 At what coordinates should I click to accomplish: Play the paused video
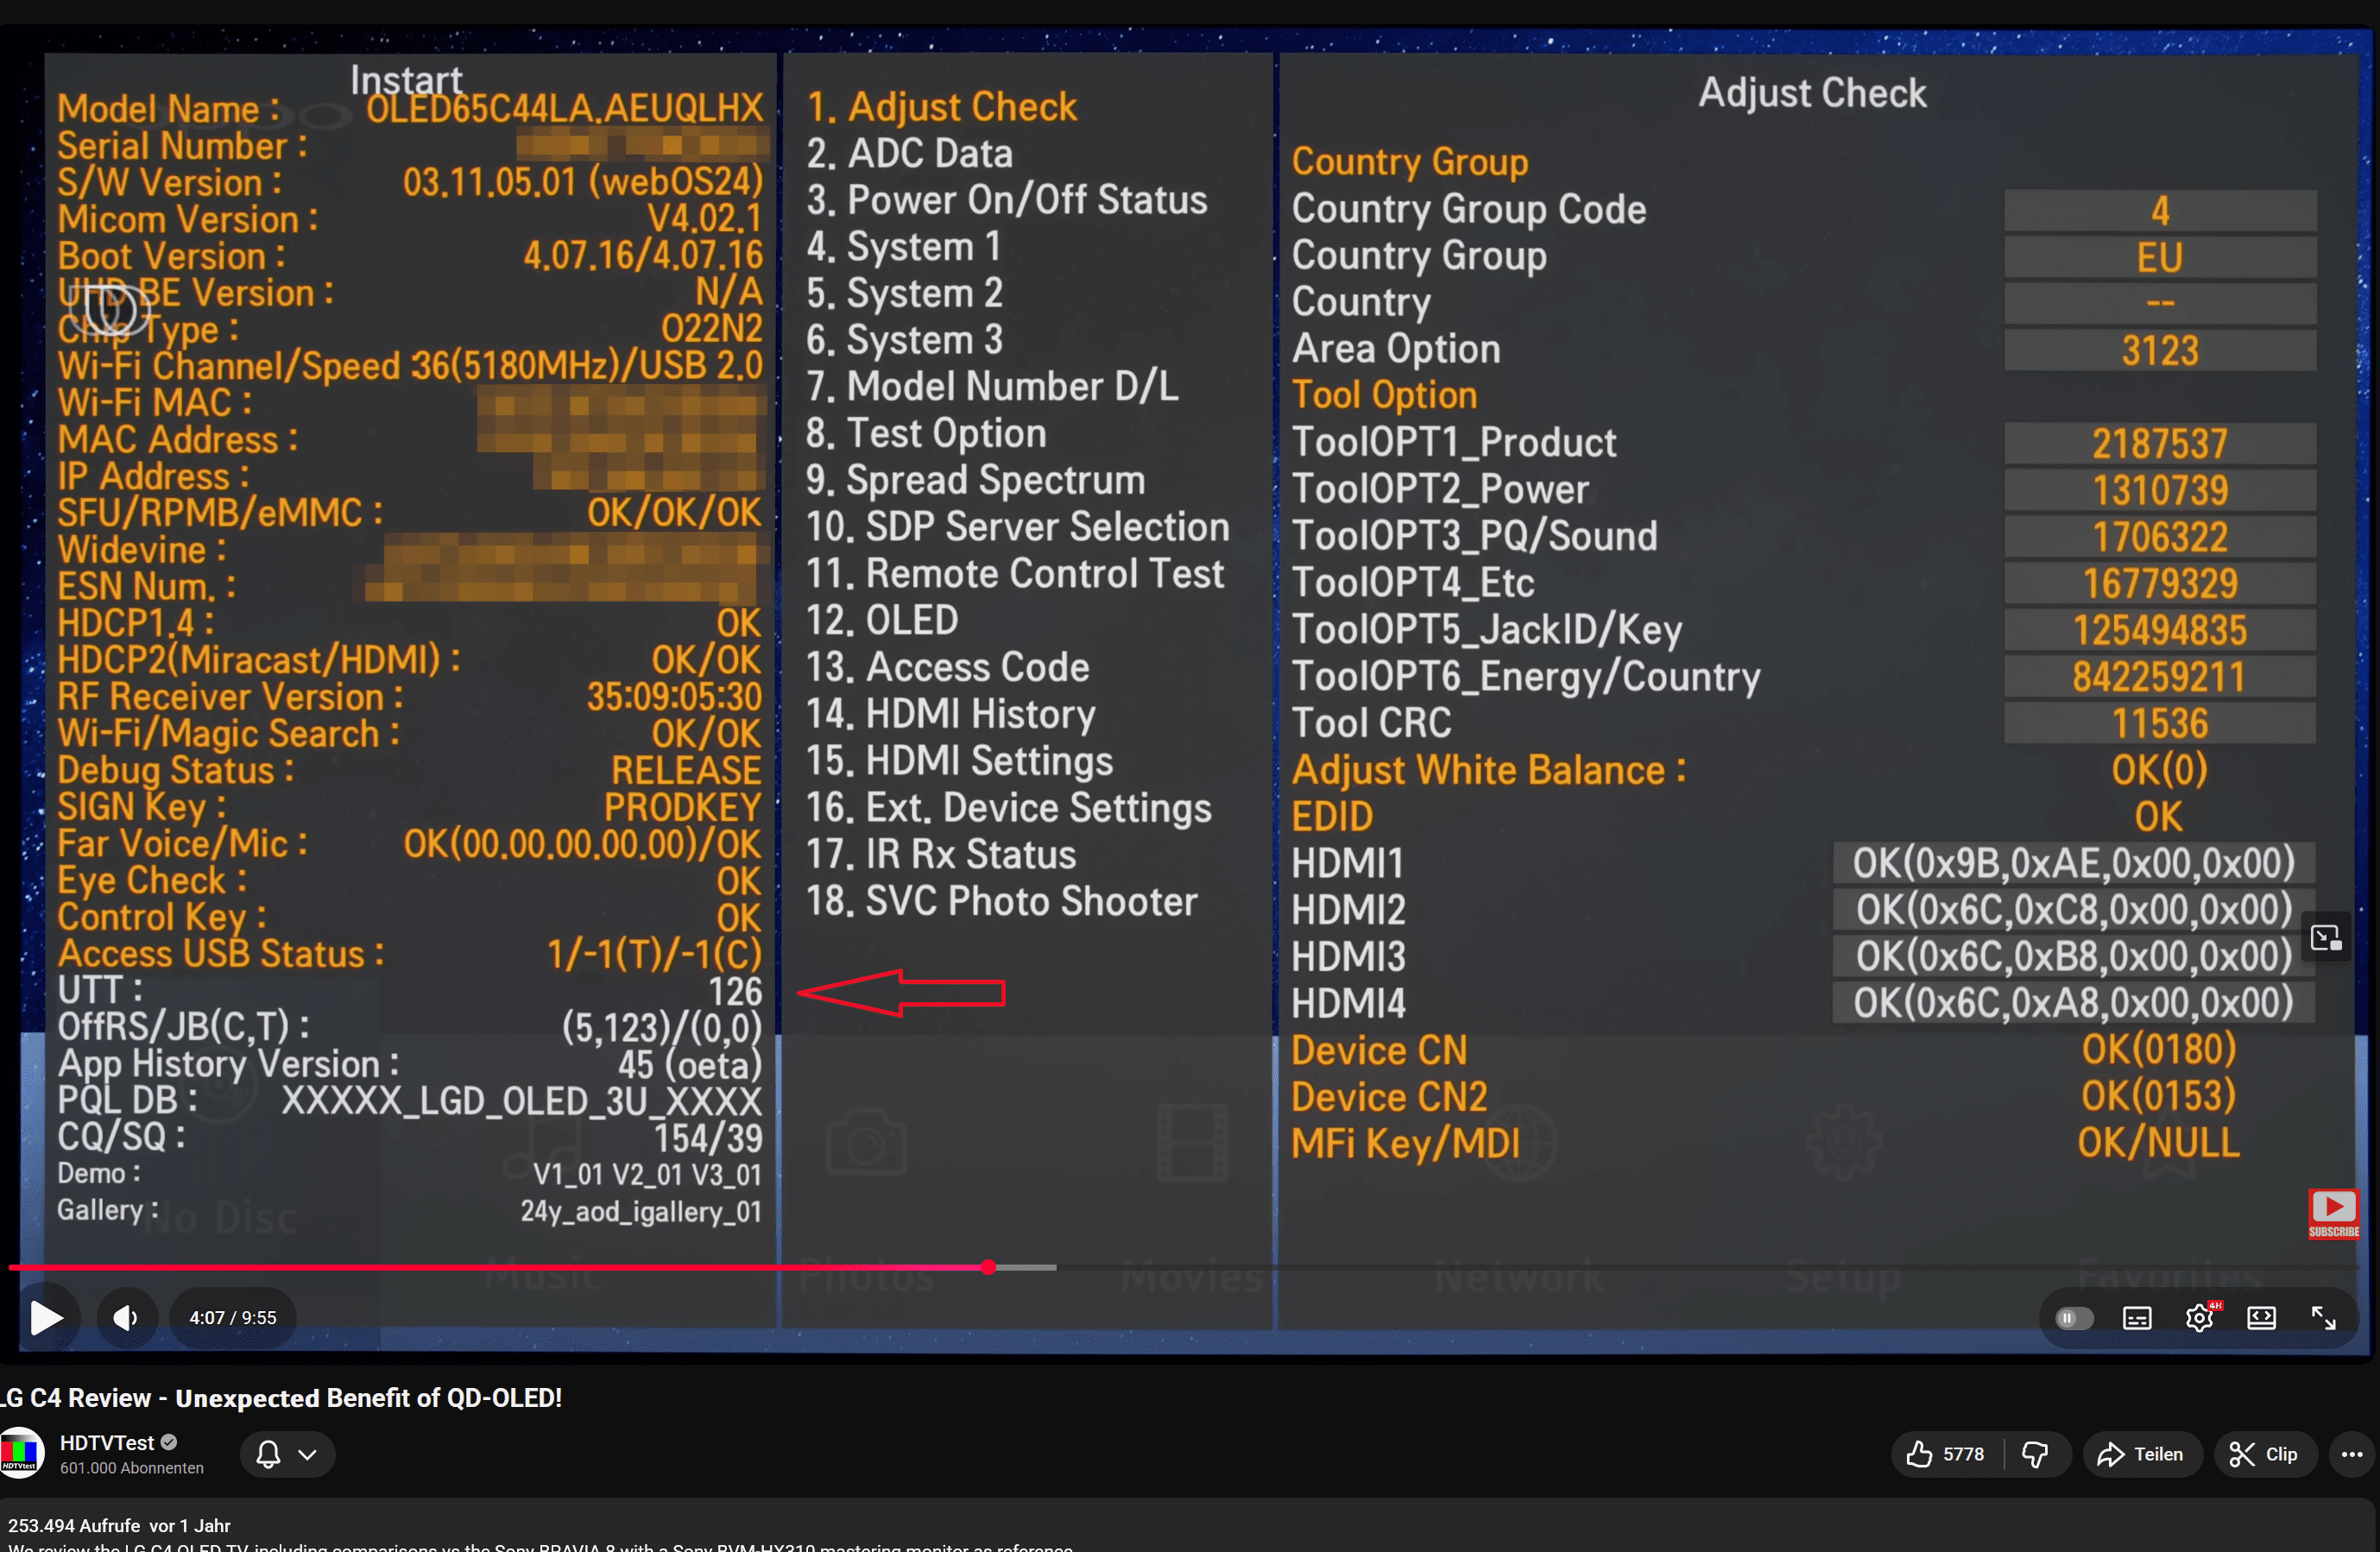tap(46, 1318)
